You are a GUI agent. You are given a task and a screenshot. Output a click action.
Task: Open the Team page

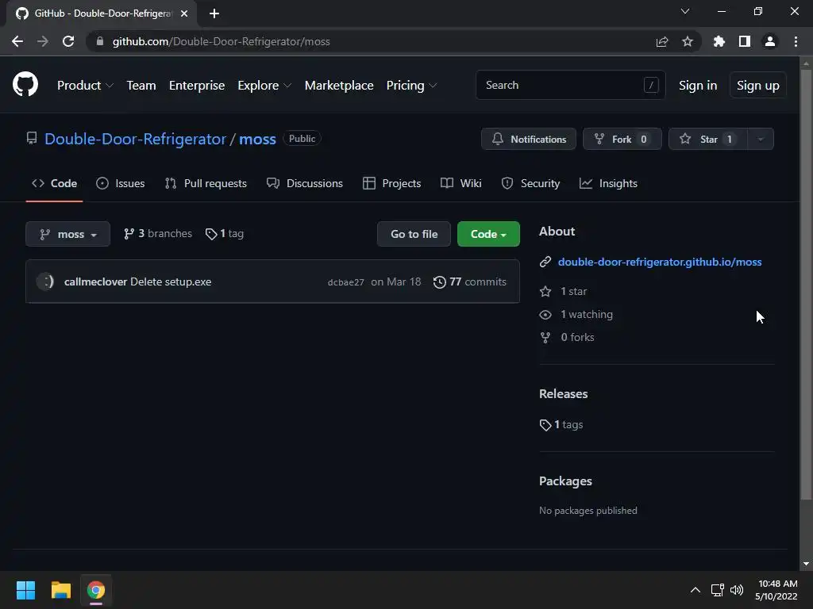point(141,85)
